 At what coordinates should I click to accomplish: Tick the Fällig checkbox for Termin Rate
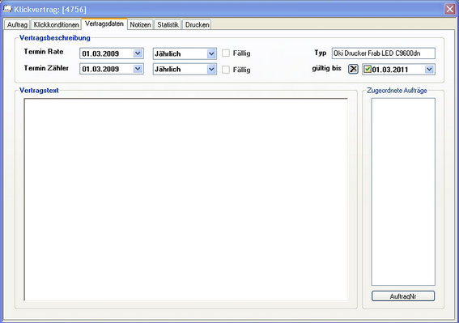click(x=226, y=53)
